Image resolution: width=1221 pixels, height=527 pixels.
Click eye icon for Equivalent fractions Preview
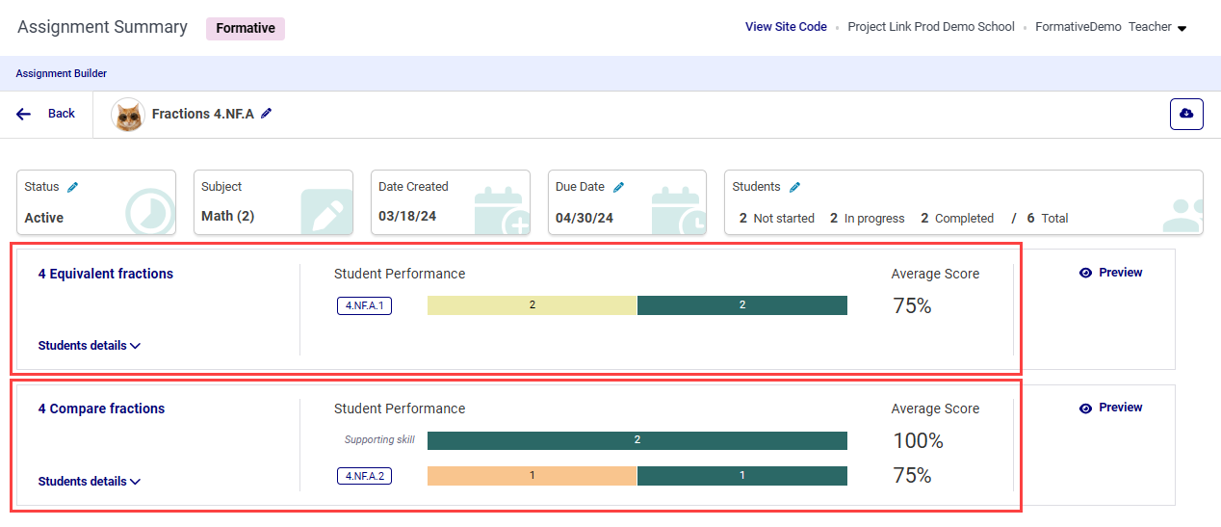tap(1085, 273)
